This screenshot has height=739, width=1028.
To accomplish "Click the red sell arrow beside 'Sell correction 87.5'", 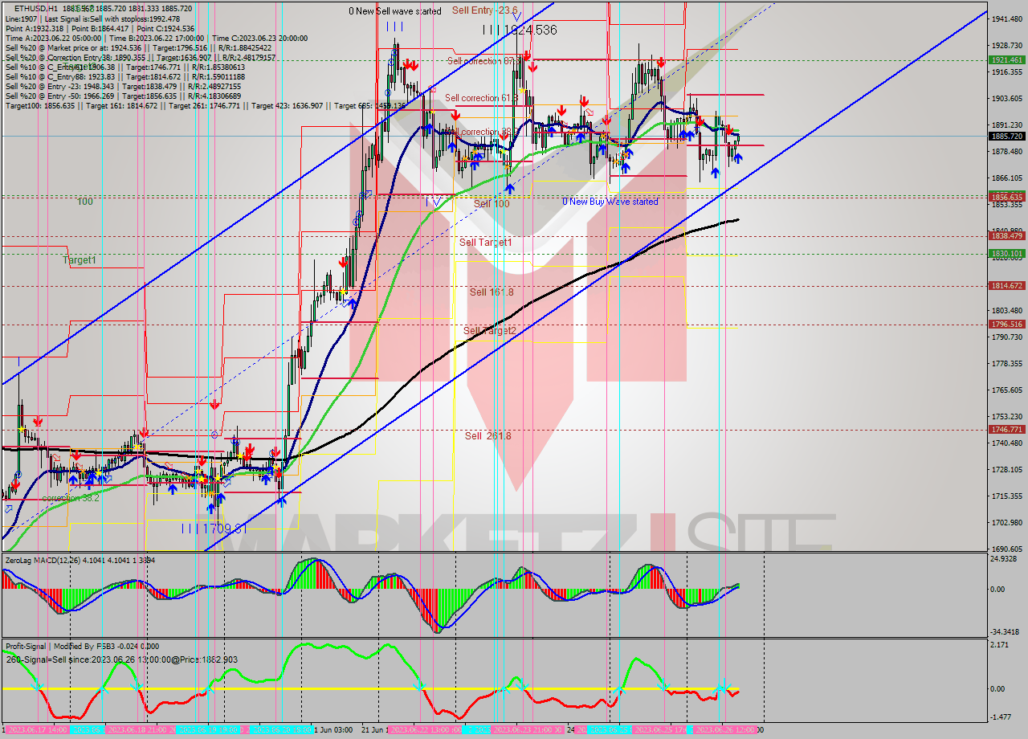I will pos(526,56).
